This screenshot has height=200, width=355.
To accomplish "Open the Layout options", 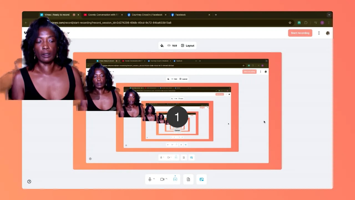I will (x=188, y=46).
